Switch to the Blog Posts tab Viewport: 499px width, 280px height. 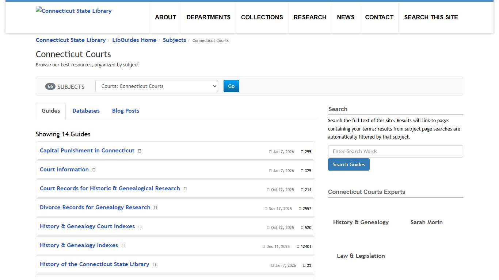point(125,111)
